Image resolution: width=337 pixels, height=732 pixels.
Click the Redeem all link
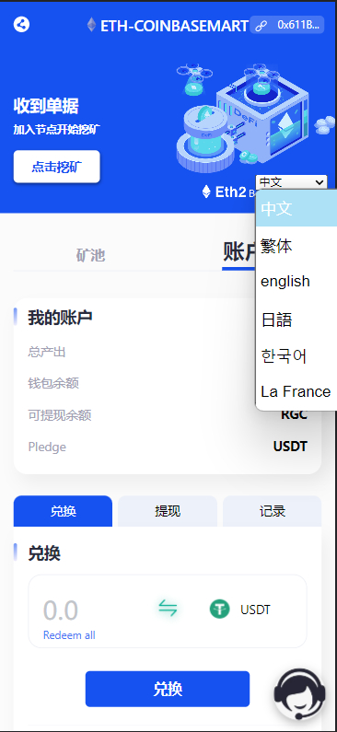click(69, 635)
